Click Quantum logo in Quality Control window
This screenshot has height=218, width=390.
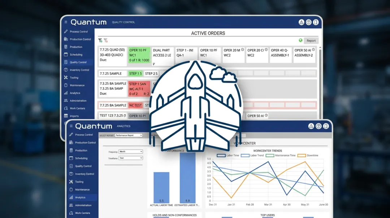[88, 22]
